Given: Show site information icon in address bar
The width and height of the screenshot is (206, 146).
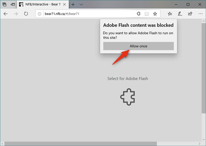Looking at the screenshot, I should pos(39,14).
